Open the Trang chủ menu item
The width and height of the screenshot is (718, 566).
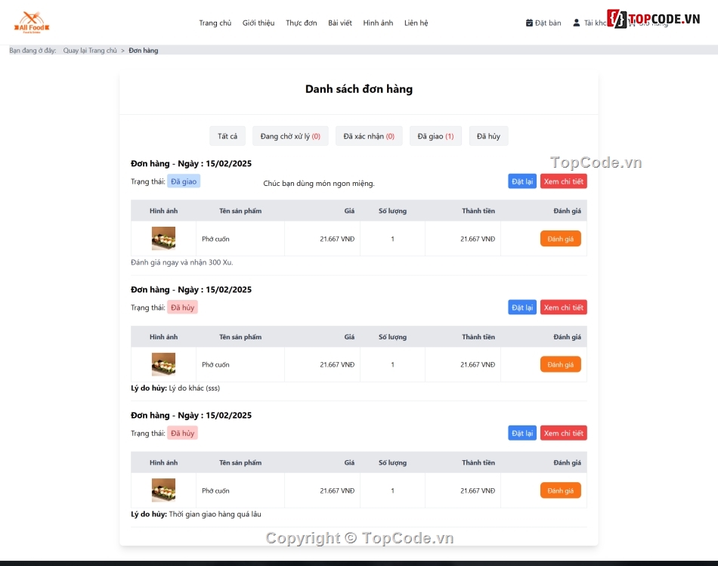click(x=215, y=23)
